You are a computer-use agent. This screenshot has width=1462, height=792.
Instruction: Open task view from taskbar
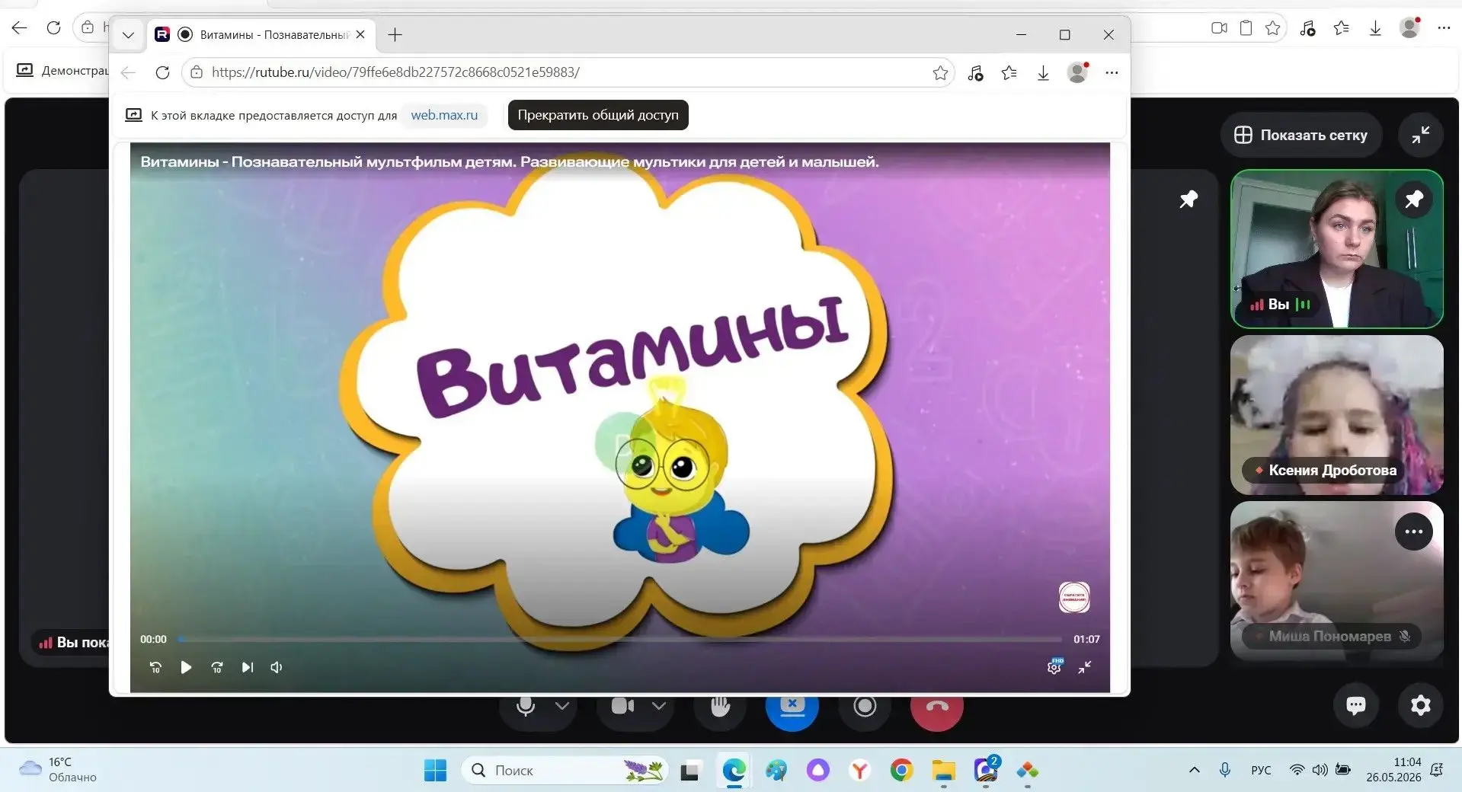click(x=689, y=771)
